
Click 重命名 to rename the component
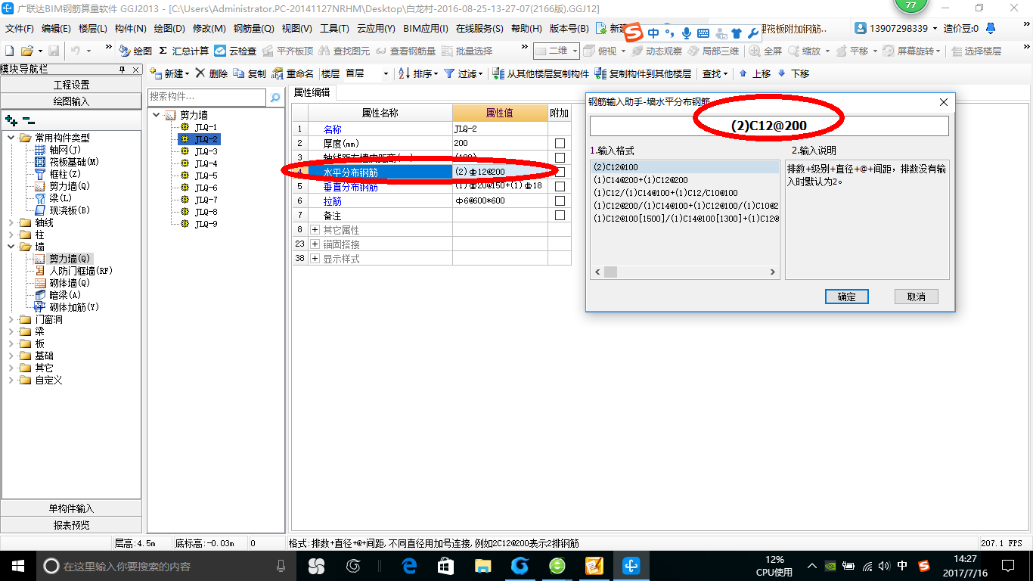pyautogui.click(x=293, y=73)
